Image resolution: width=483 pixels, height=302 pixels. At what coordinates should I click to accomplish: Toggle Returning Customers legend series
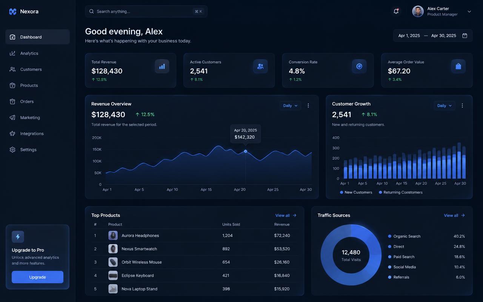point(401,193)
